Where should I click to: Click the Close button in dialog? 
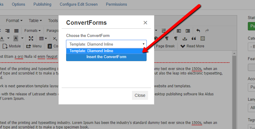click(x=140, y=95)
